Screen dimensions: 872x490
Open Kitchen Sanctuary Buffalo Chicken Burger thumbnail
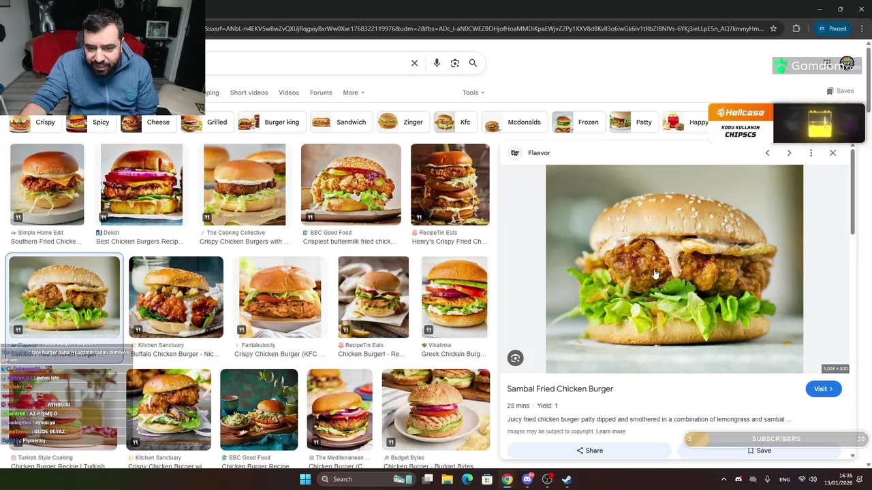pyautogui.click(x=176, y=297)
